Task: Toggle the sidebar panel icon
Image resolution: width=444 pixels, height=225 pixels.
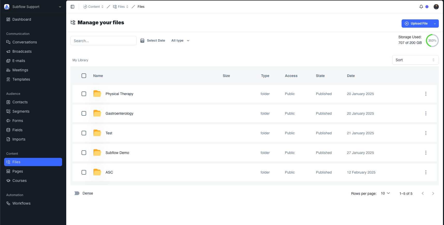Action: pos(72,7)
